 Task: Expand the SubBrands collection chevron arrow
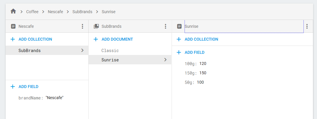[x=82, y=50]
